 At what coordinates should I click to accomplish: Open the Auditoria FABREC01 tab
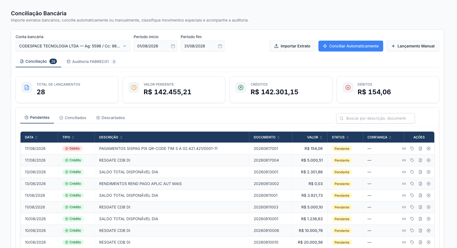point(92,62)
